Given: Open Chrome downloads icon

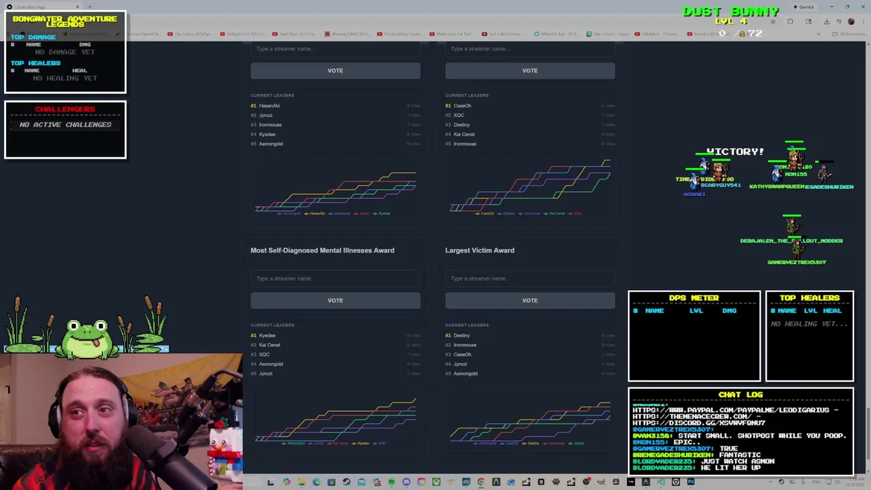Looking at the screenshot, I should [827, 21].
